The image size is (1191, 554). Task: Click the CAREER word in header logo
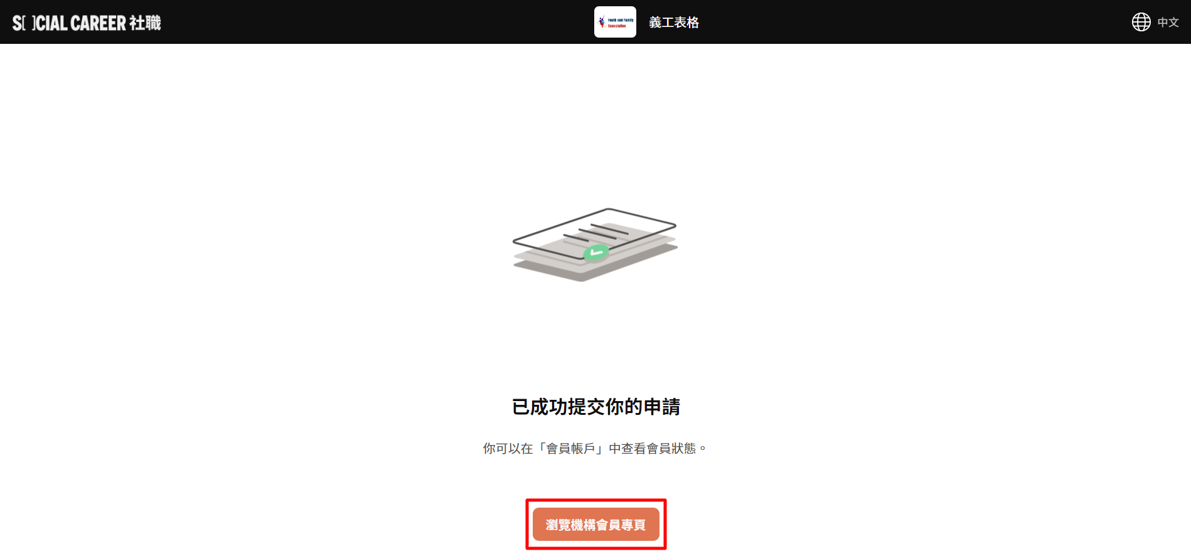pos(98,23)
